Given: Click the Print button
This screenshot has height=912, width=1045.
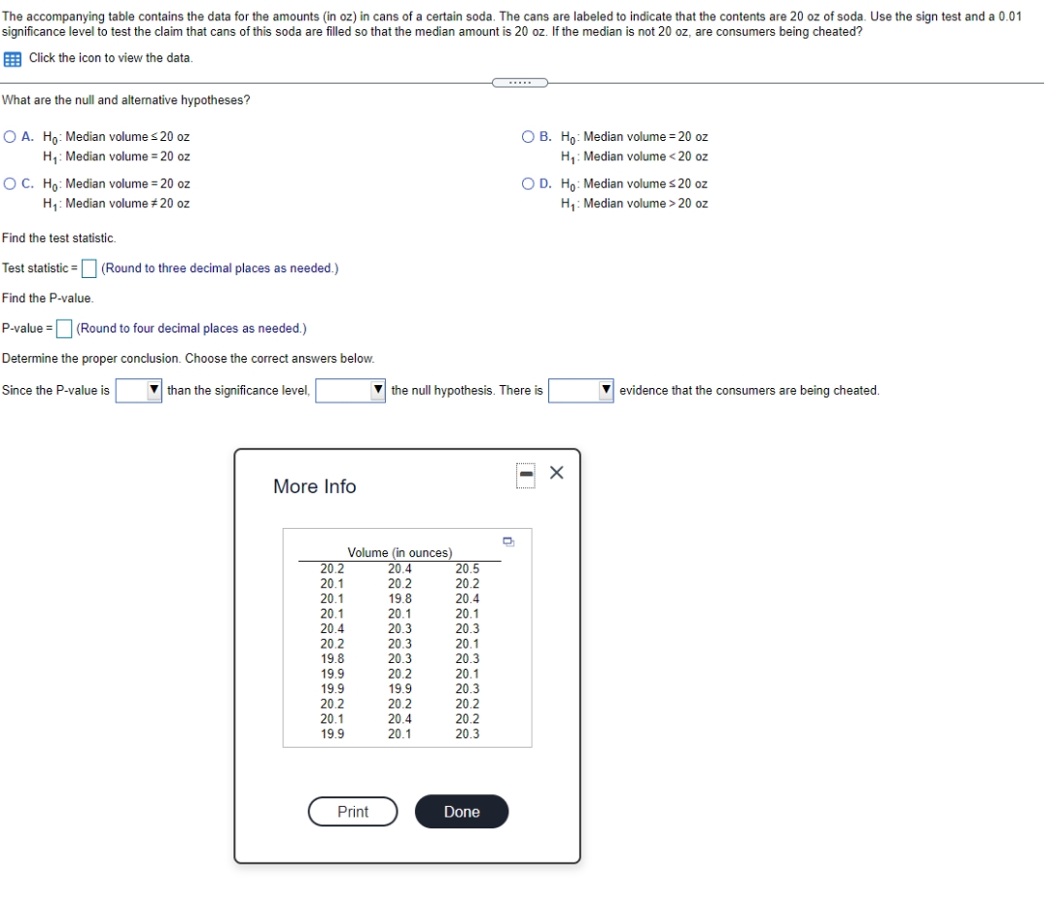Looking at the screenshot, I should click(353, 811).
